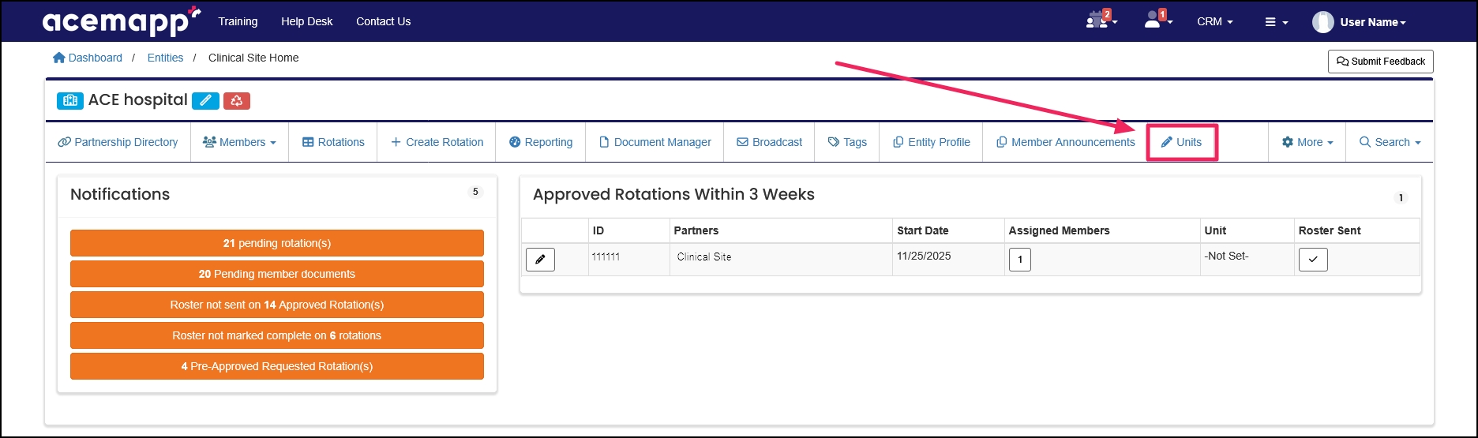
Task: Open Tags
Action: (x=847, y=142)
